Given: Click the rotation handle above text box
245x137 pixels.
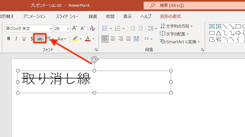Looking at the screenshot, I should coord(94,60).
